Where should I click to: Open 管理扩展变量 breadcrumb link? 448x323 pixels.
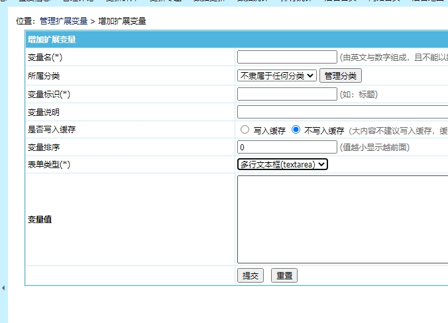click(63, 21)
